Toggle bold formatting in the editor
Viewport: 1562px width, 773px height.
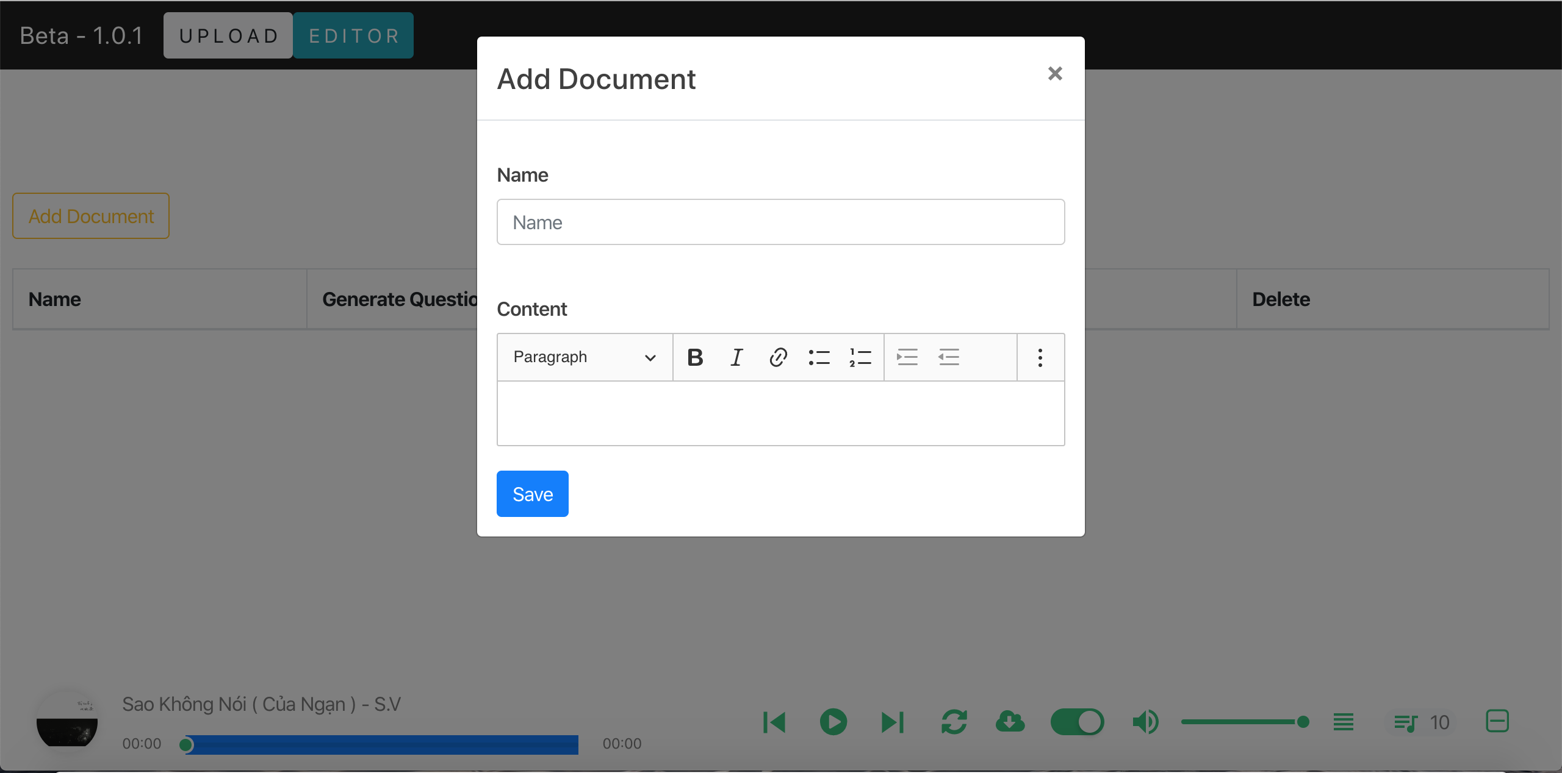click(695, 357)
